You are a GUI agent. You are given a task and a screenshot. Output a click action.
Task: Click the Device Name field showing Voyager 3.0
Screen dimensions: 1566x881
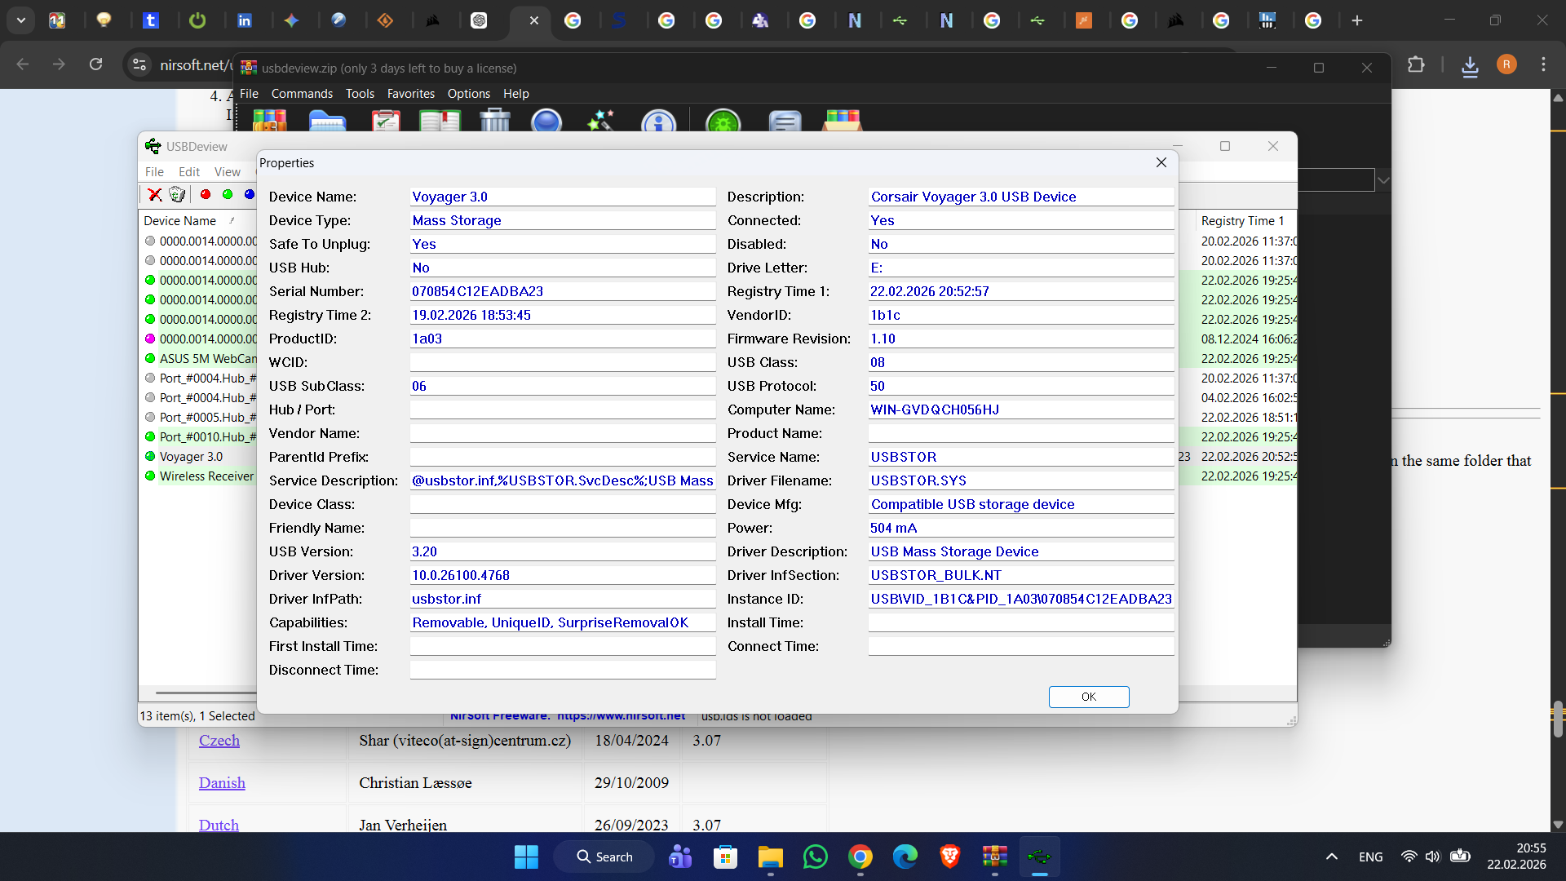(563, 197)
